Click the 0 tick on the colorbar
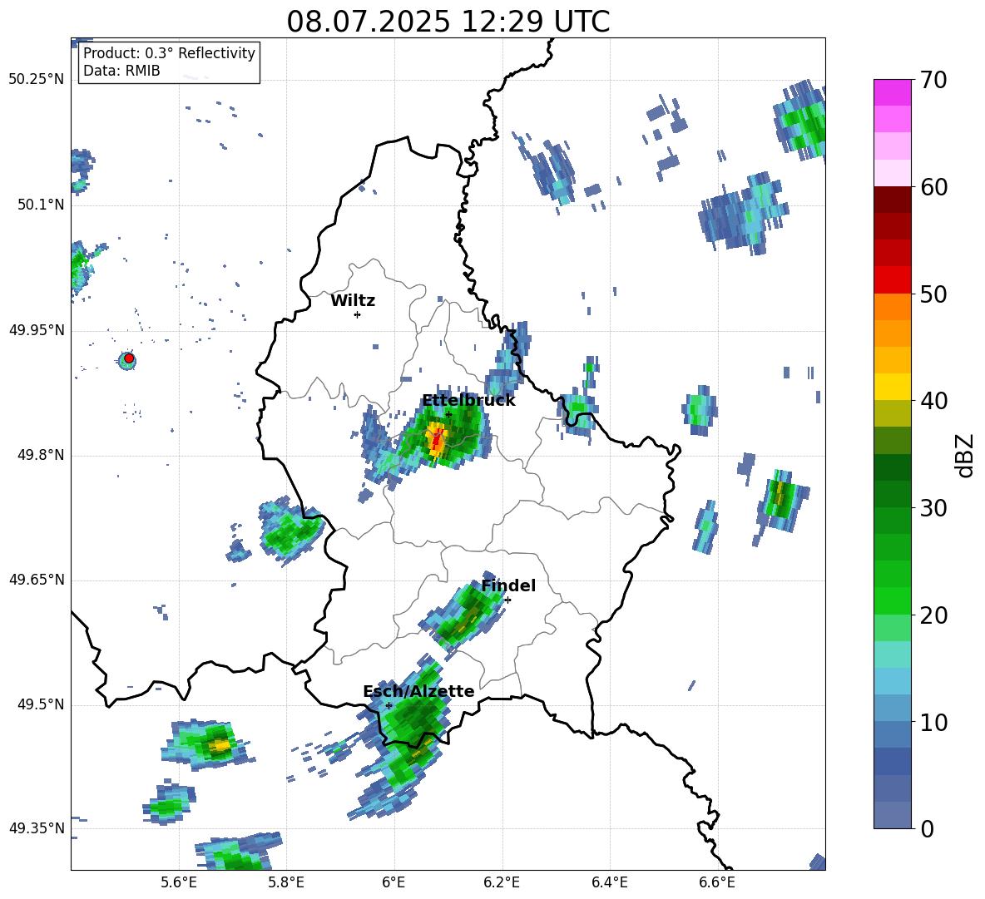Image resolution: width=985 pixels, height=899 pixels. [x=927, y=828]
